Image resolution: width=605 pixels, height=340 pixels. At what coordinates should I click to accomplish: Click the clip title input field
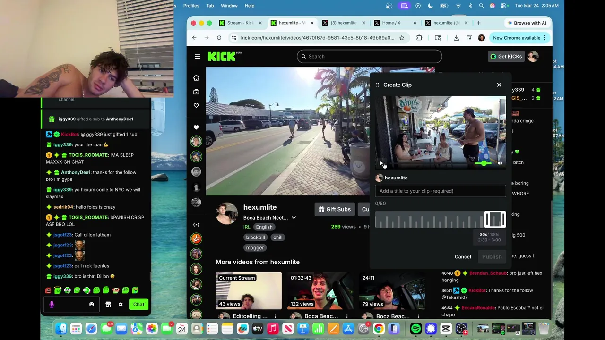pyautogui.click(x=440, y=191)
